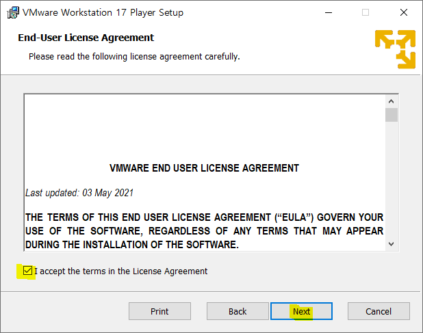The image size is (423, 333).
Task: Click the "Last updated: 03 May 2021" line
Action: (79, 193)
